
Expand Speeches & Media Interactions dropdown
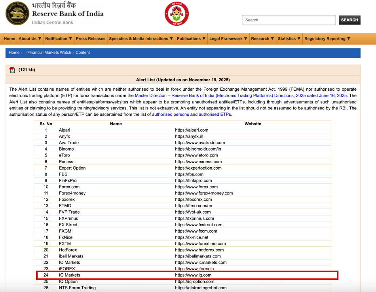[141, 39]
